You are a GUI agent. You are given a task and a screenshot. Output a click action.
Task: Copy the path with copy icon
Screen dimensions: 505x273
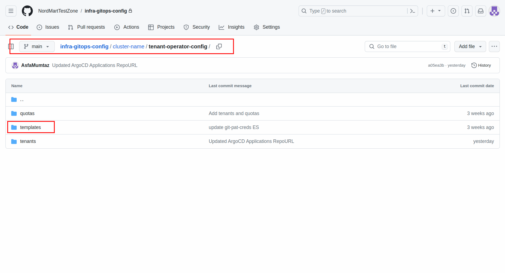coord(219,46)
